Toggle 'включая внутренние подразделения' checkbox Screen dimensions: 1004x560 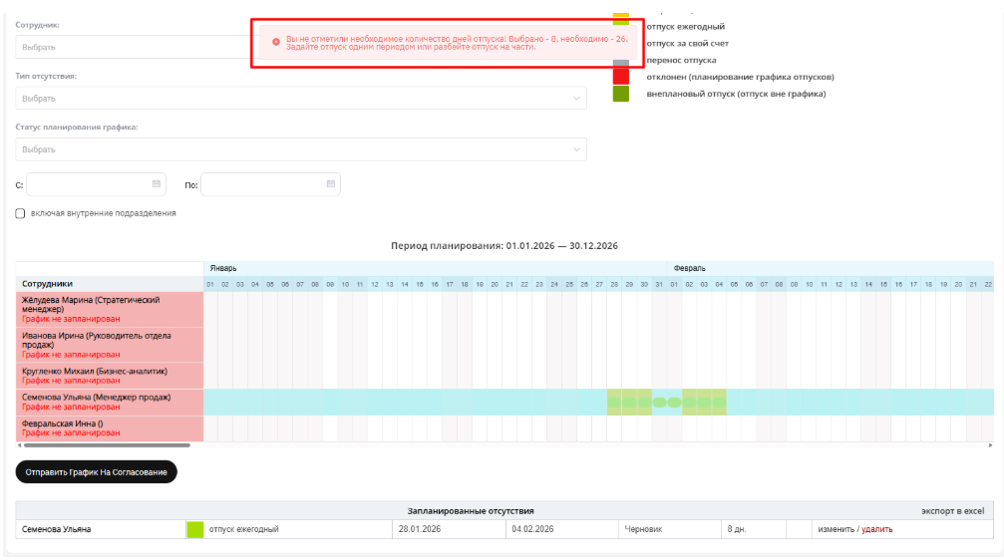(21, 213)
